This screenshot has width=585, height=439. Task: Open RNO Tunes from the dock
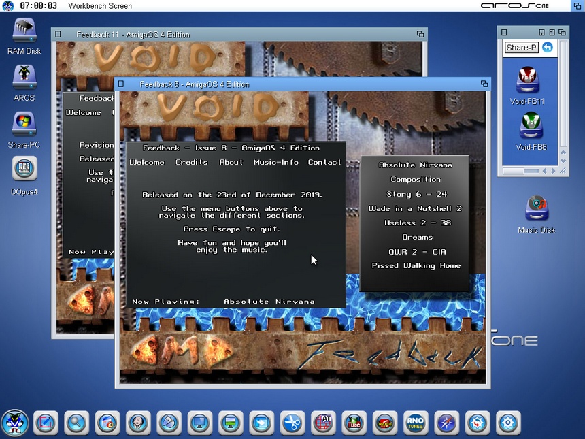(416, 423)
